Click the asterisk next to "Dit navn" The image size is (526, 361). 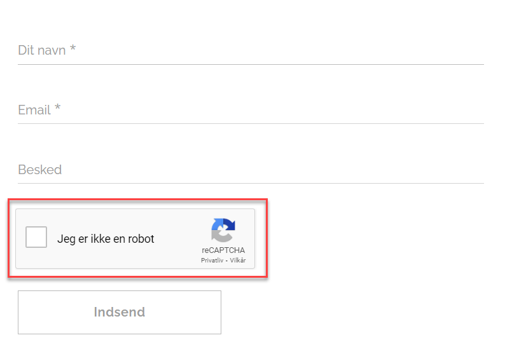[73, 49]
